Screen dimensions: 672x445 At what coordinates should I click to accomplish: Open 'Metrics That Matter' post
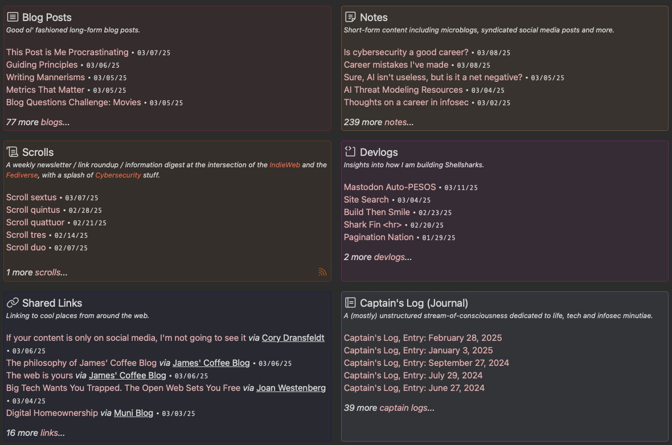tap(45, 89)
